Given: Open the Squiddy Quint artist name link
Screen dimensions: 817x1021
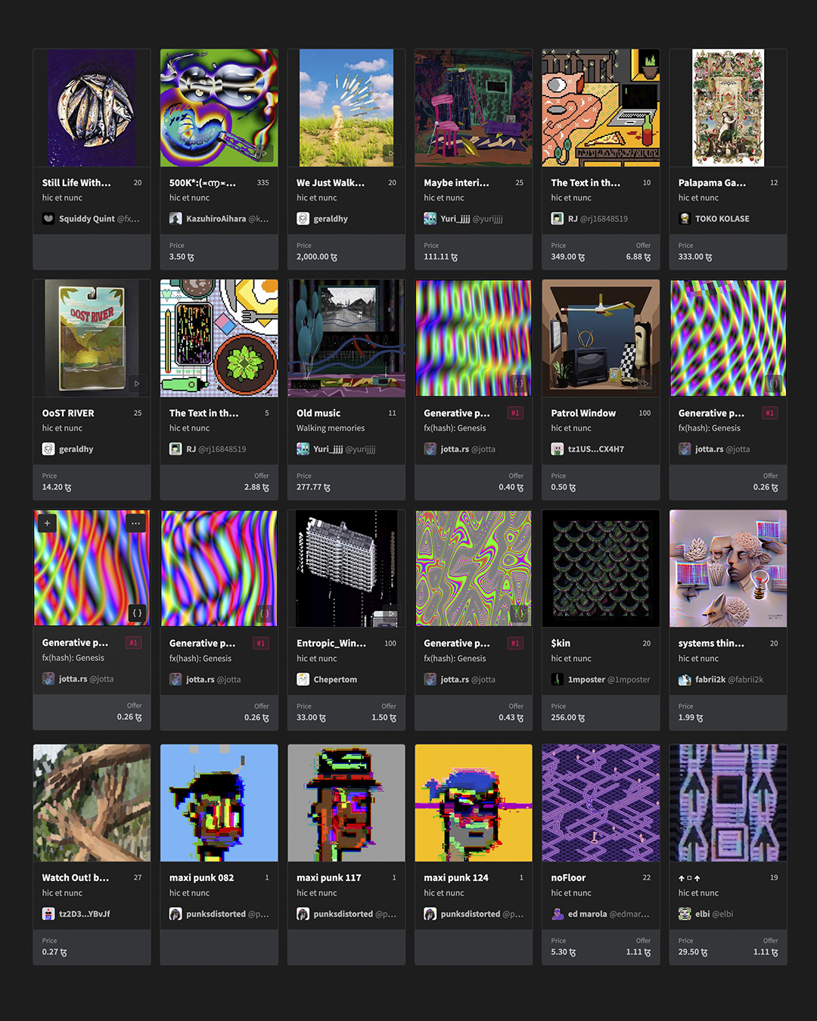Looking at the screenshot, I should 87,219.
